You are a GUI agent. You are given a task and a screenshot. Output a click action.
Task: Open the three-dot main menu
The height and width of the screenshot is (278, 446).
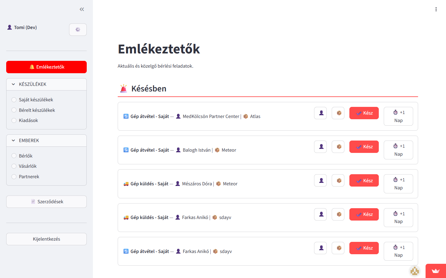click(436, 9)
